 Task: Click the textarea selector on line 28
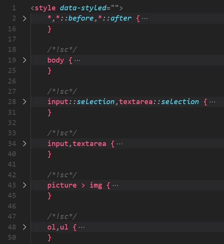[136, 102]
